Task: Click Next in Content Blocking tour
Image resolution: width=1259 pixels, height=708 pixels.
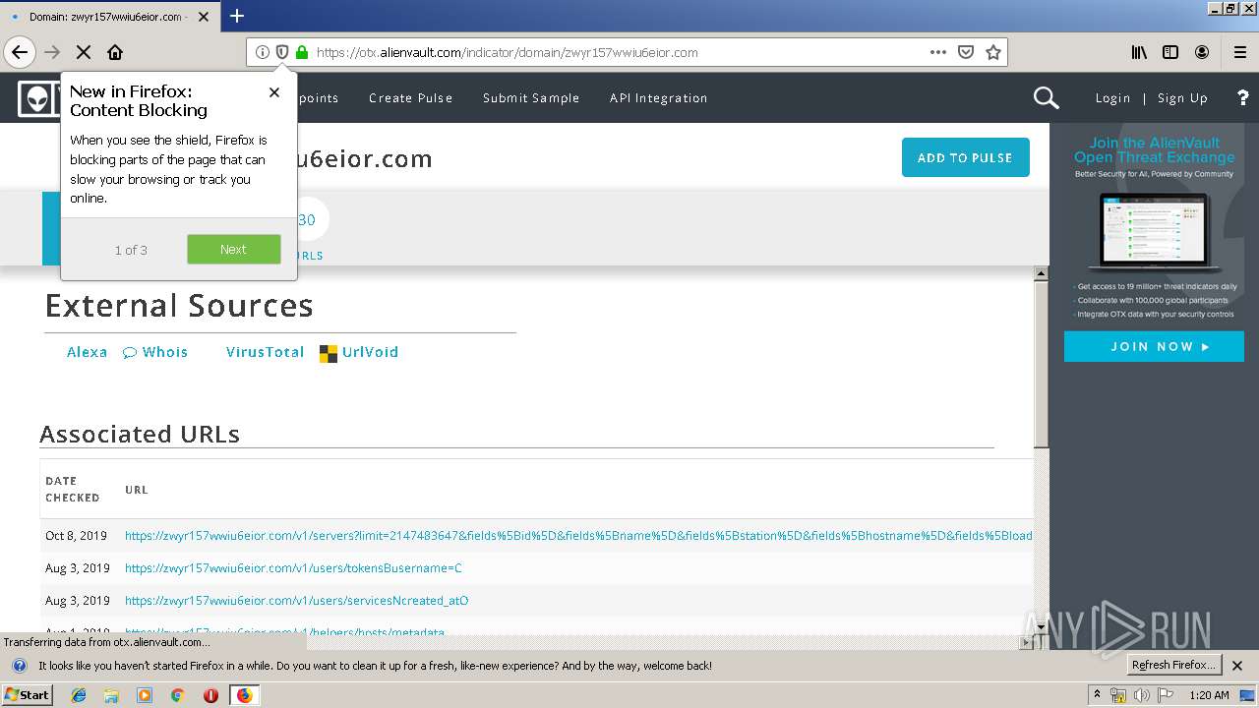Action: pyautogui.click(x=234, y=249)
